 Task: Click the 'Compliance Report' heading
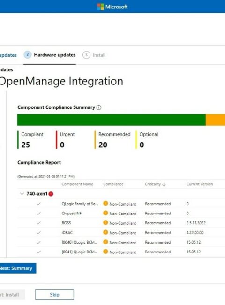tap(39, 163)
